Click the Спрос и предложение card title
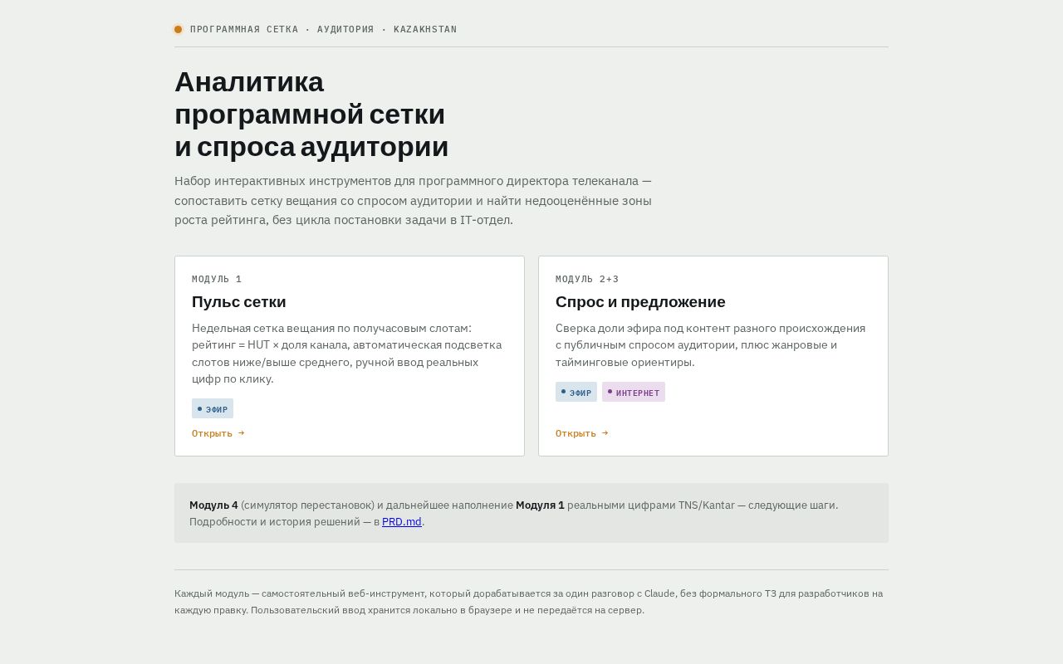 (640, 302)
